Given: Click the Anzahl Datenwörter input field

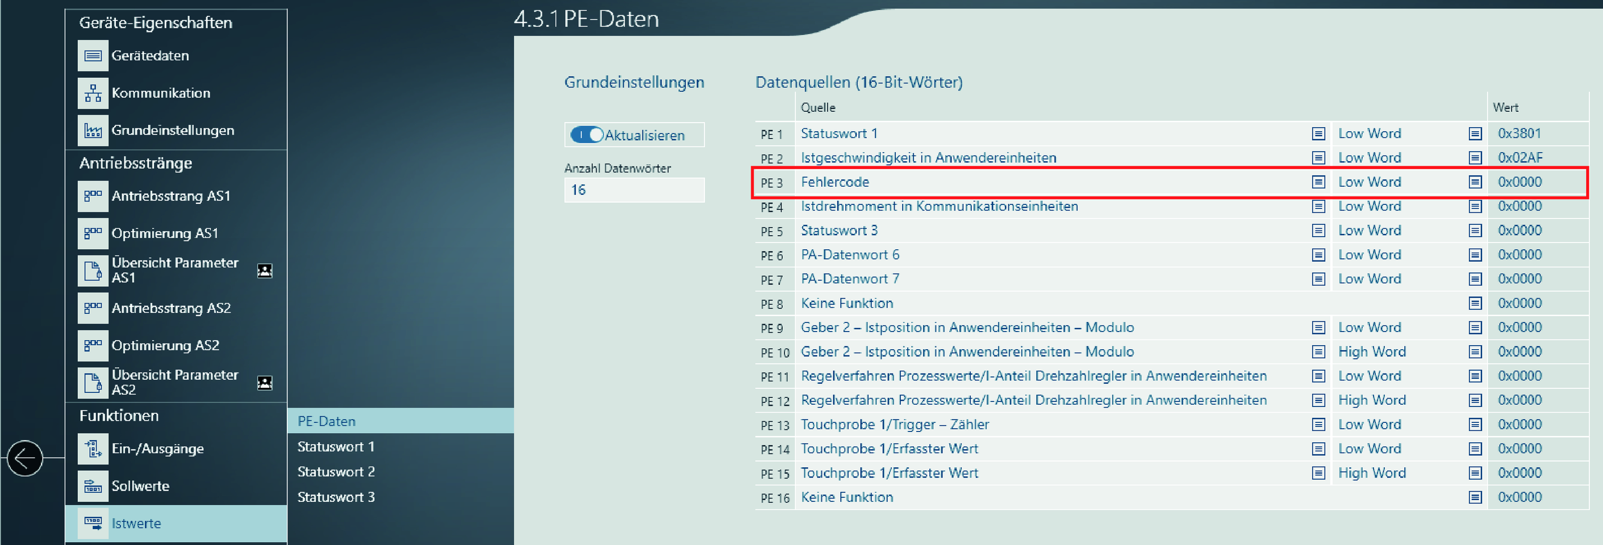Looking at the screenshot, I should 633,190.
